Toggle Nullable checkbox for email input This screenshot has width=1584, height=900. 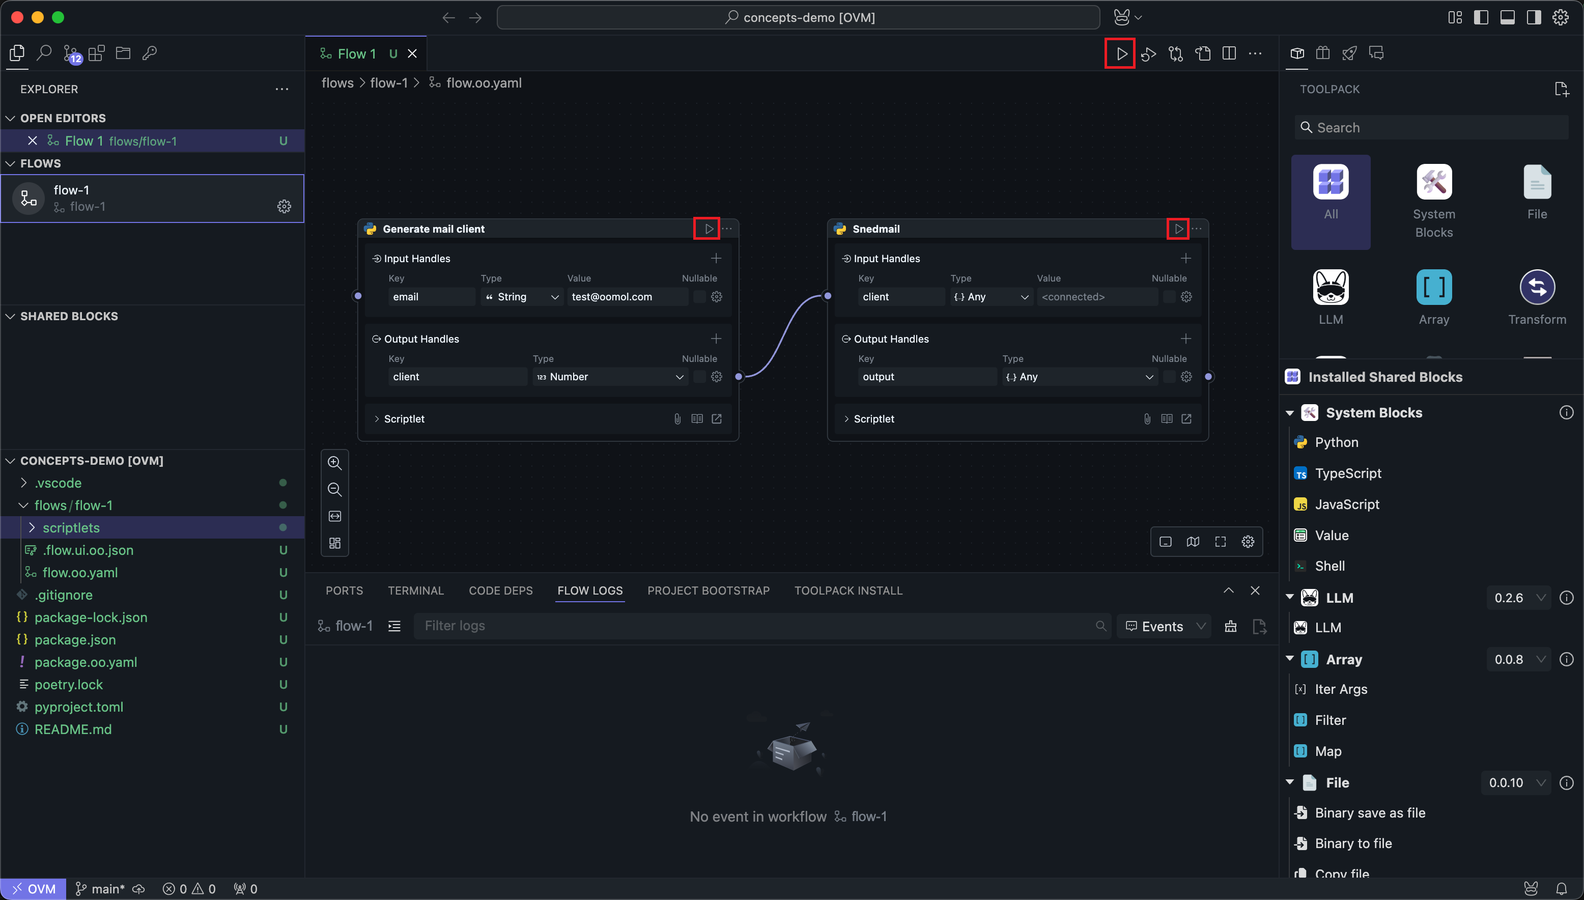tap(699, 297)
